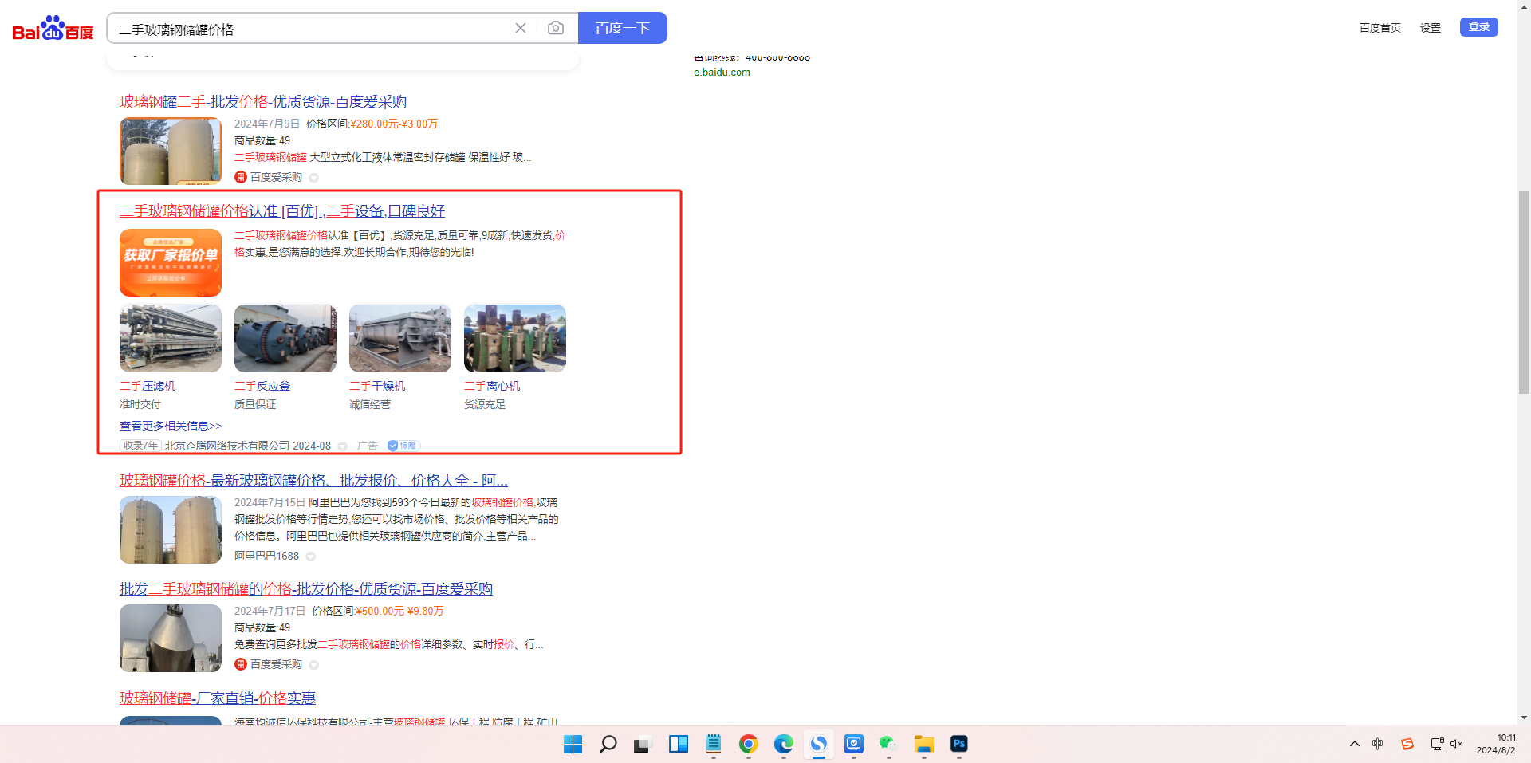Open the Notepad icon on the taskbar
Viewport: 1531px width, 763px height.
tap(714, 744)
